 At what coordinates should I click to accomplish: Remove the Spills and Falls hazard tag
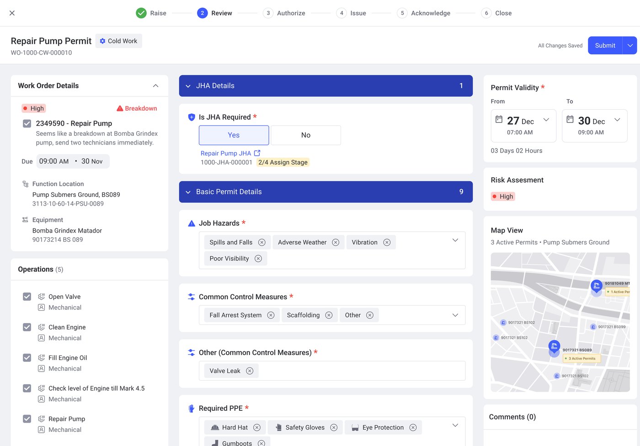[262, 242]
